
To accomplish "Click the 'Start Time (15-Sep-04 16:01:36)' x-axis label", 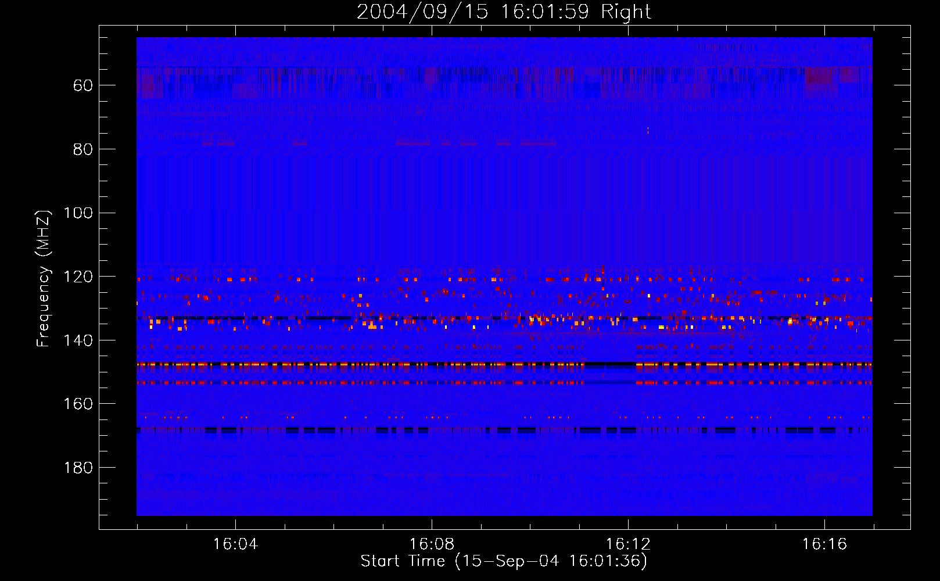I will tap(504, 561).
